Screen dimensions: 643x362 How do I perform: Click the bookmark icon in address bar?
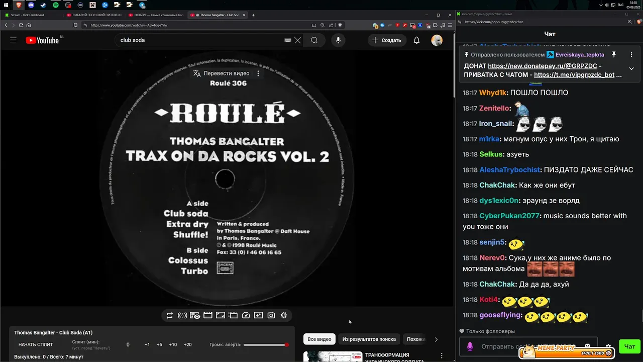click(75, 25)
